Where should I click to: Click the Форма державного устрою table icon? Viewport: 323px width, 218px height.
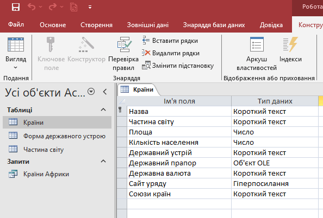click(x=13, y=136)
